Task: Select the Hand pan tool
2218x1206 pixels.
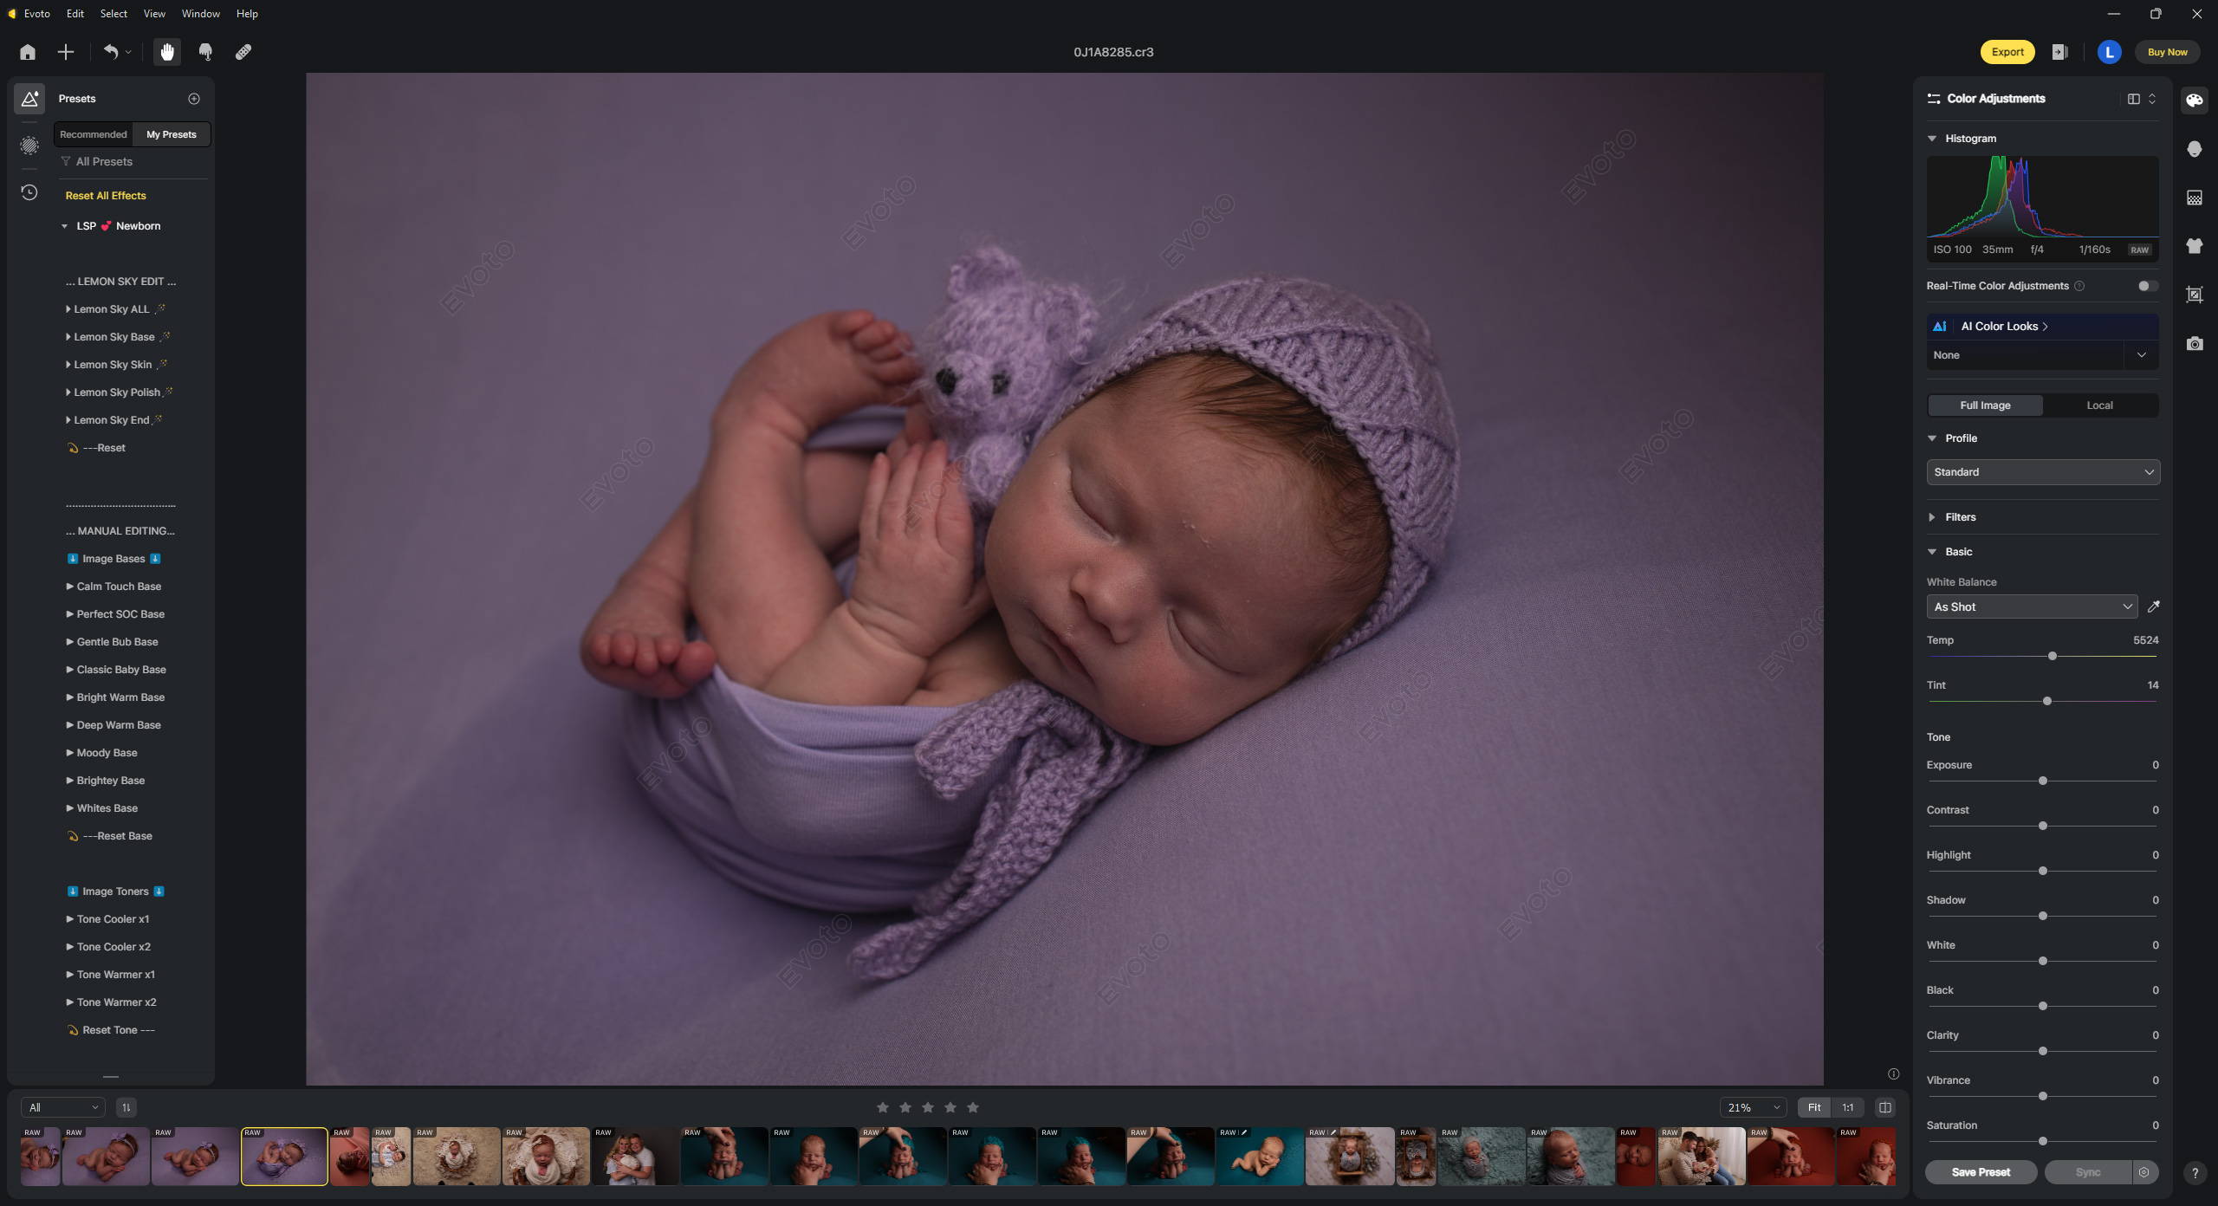Action: tap(167, 52)
